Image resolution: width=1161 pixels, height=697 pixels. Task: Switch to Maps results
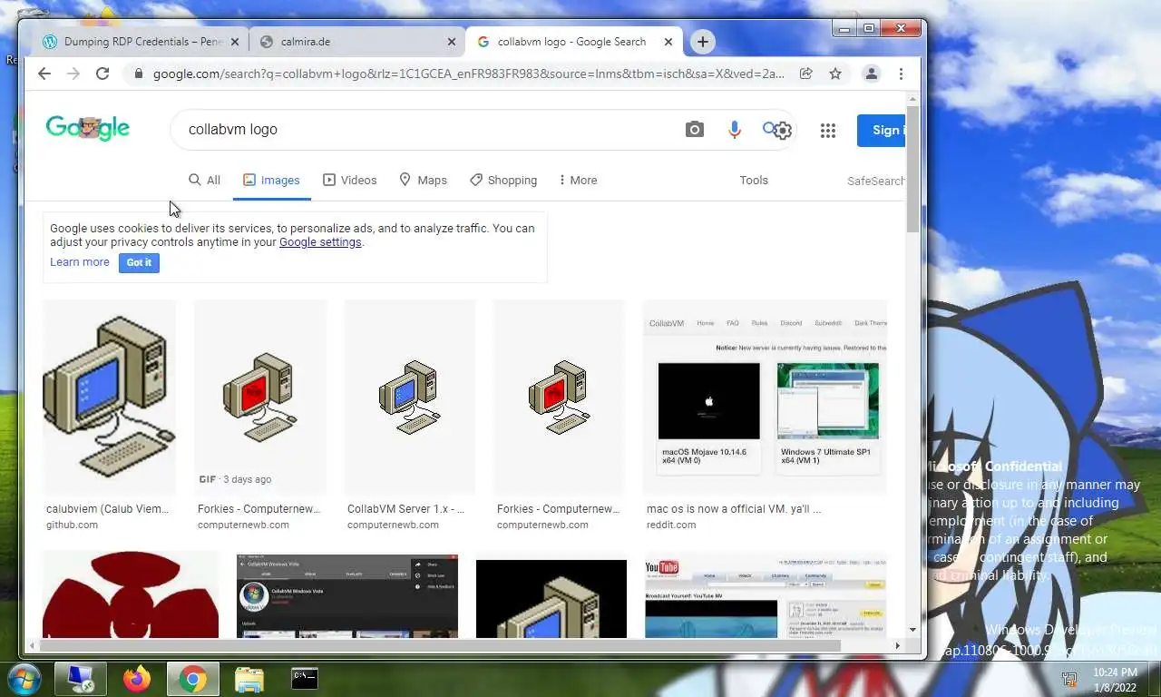423,181
